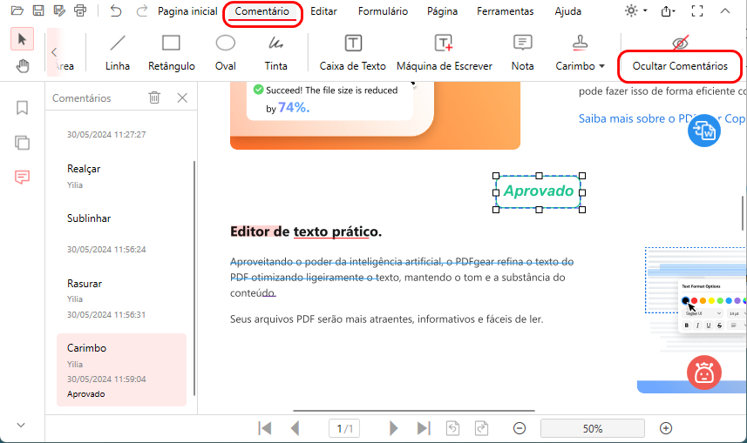Go to the previous page
This screenshot has width=747, height=443.
(295, 428)
